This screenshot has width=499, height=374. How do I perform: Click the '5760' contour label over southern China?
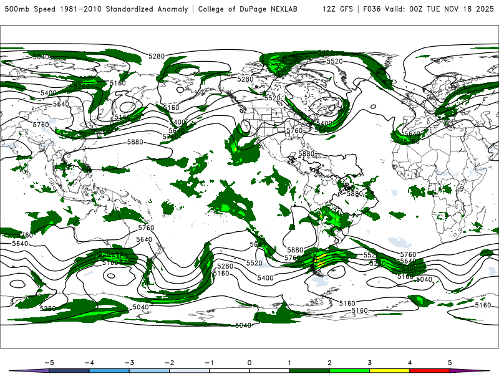[41, 125]
